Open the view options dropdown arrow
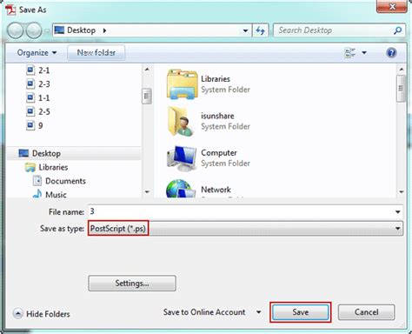412x334 pixels. coord(364,53)
